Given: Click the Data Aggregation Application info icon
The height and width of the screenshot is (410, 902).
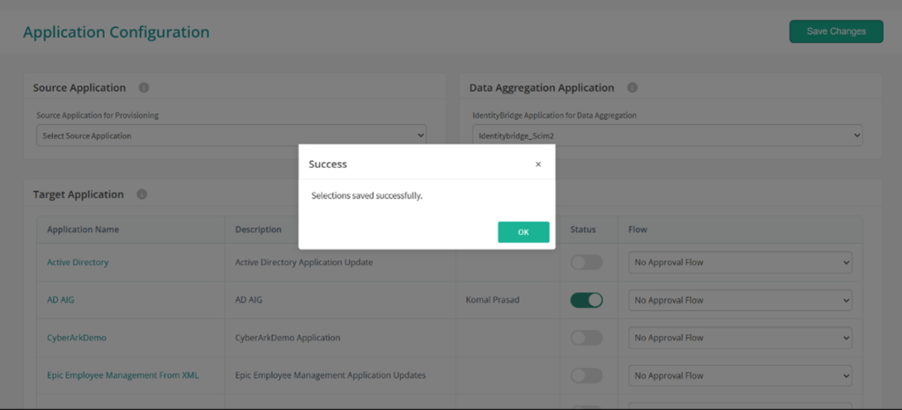Looking at the screenshot, I should click(x=632, y=88).
